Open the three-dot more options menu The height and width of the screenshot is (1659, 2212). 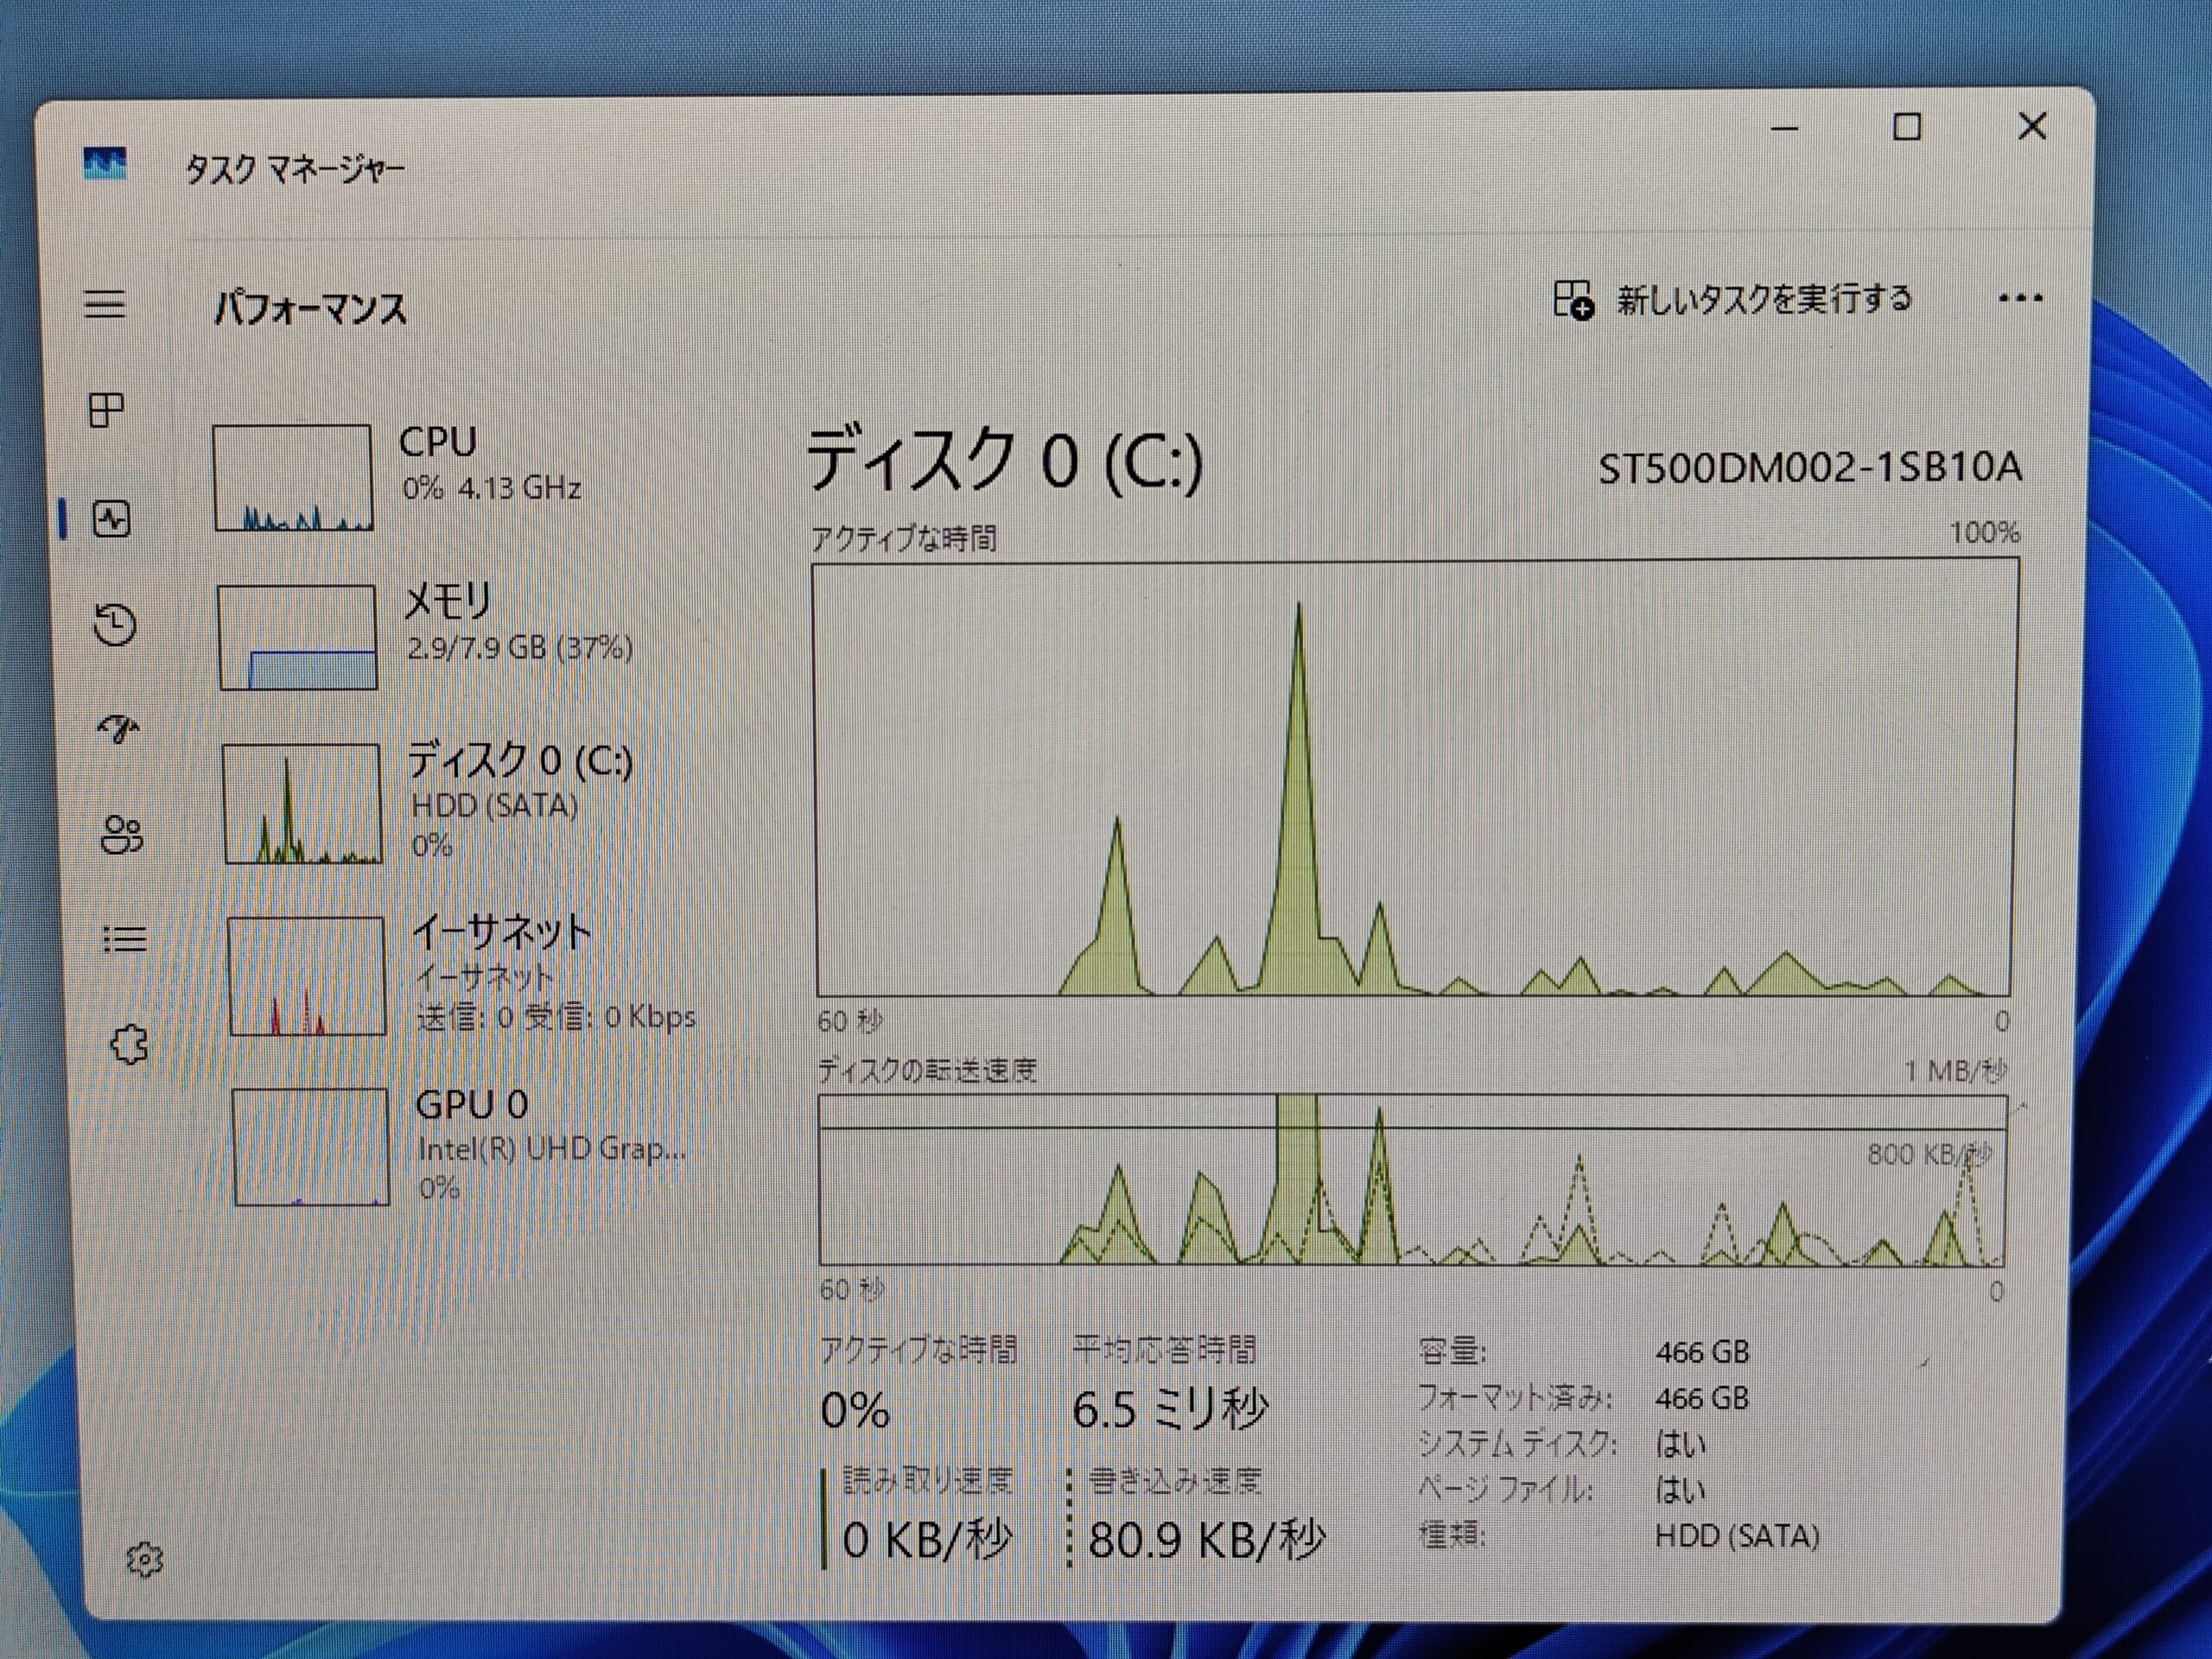[2020, 298]
